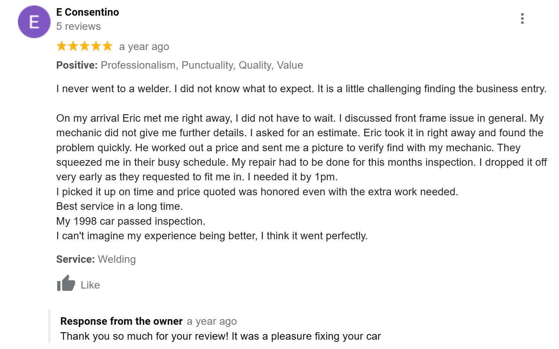
Task: Click the third rating star
Action: (85, 46)
